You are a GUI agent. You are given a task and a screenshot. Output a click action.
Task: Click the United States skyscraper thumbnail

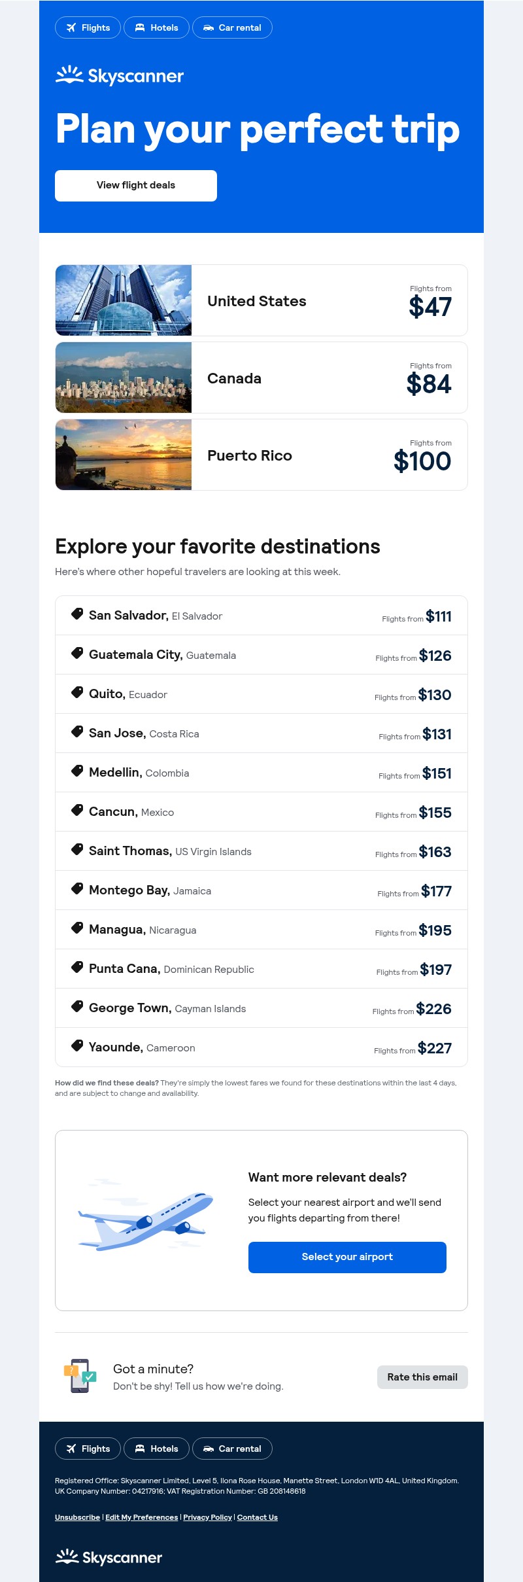[x=124, y=300]
